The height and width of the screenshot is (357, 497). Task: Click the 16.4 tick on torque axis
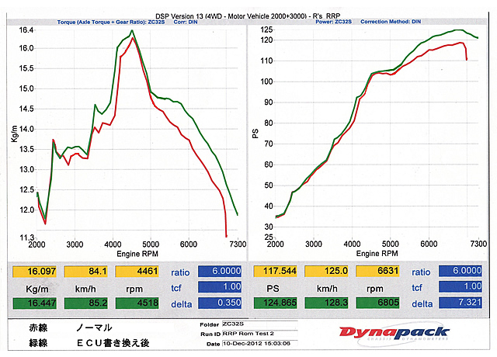pos(26,30)
